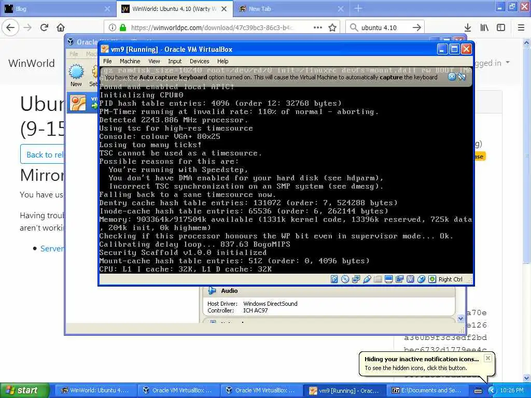
Task: Show site information icon in address bar
Action: (x=113, y=27)
